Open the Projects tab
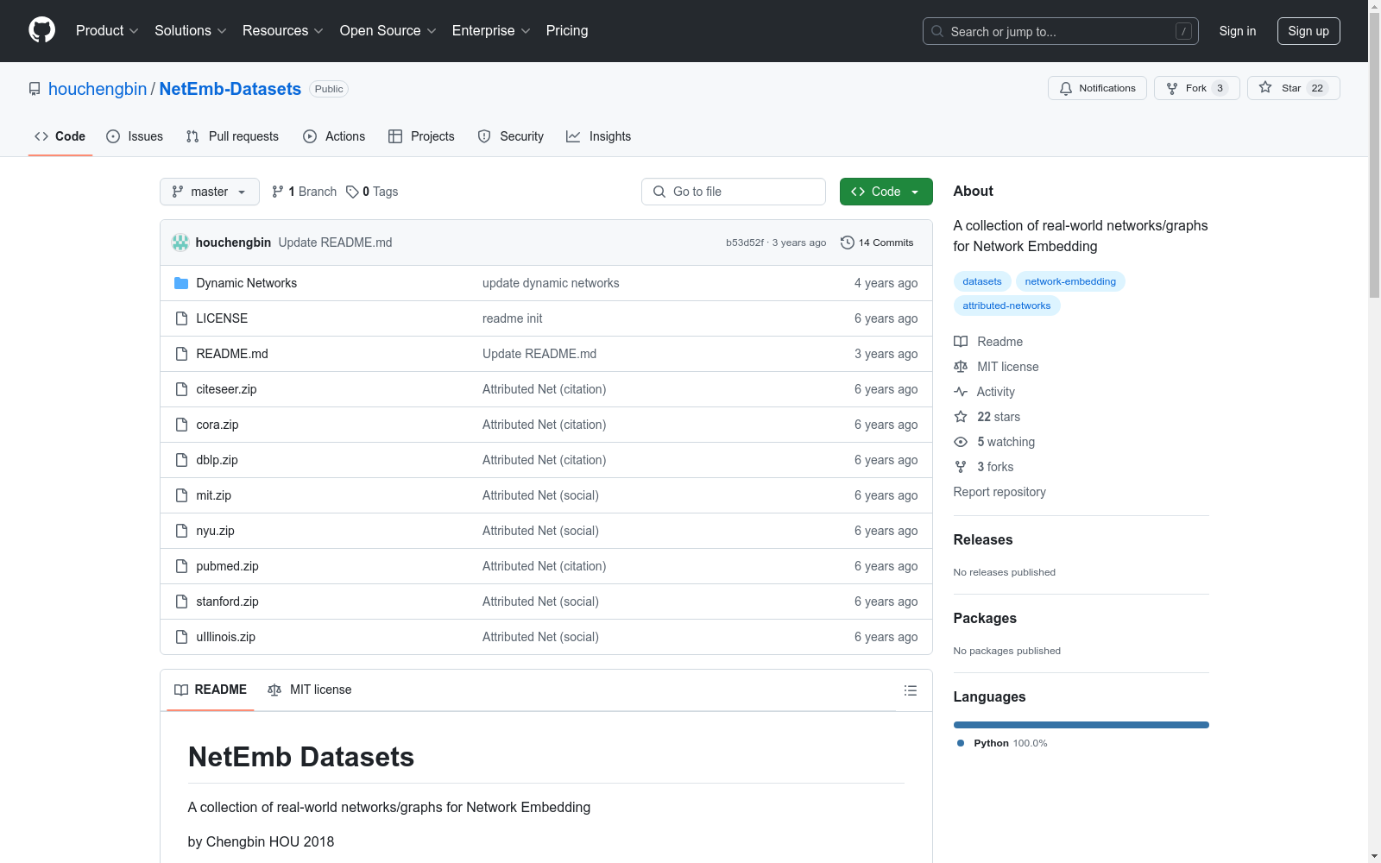The image size is (1381, 863). [x=421, y=136]
